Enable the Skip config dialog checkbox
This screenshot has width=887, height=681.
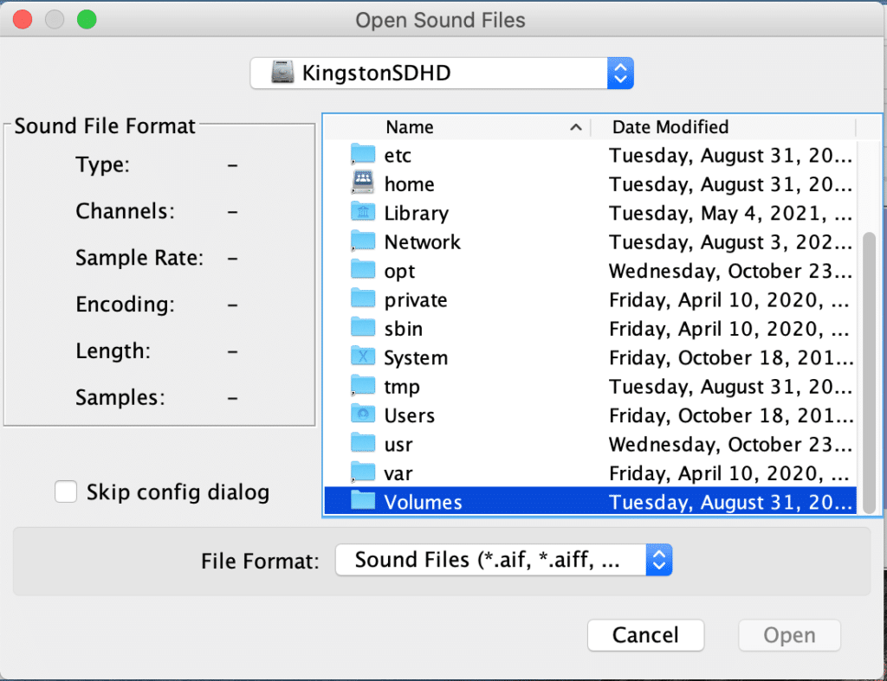[x=66, y=492]
